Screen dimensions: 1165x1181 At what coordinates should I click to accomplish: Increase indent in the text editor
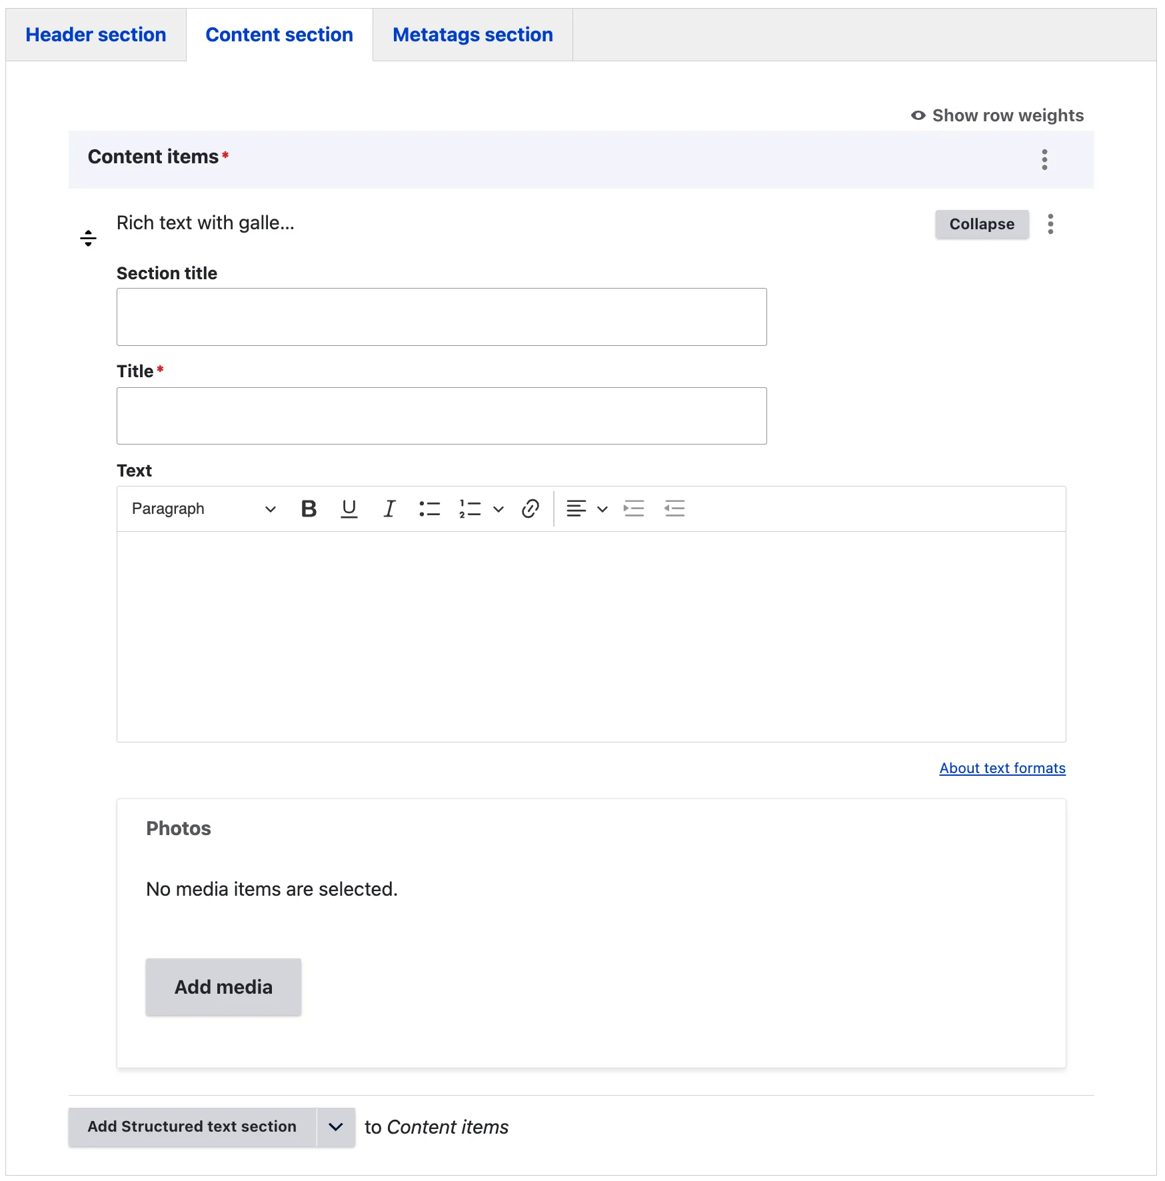(x=634, y=509)
